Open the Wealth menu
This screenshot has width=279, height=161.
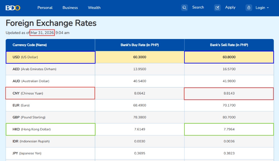click(94, 8)
